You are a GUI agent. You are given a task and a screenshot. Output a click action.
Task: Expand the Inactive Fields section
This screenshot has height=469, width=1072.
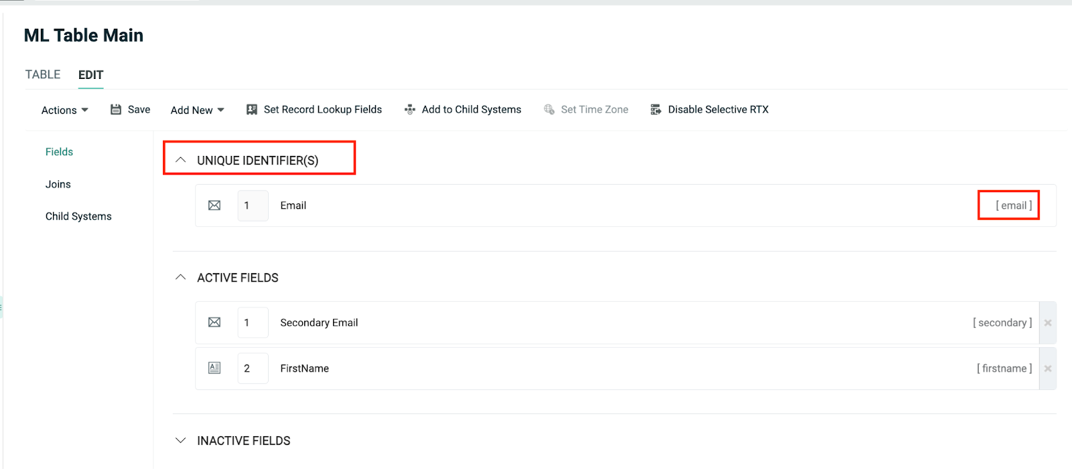180,440
